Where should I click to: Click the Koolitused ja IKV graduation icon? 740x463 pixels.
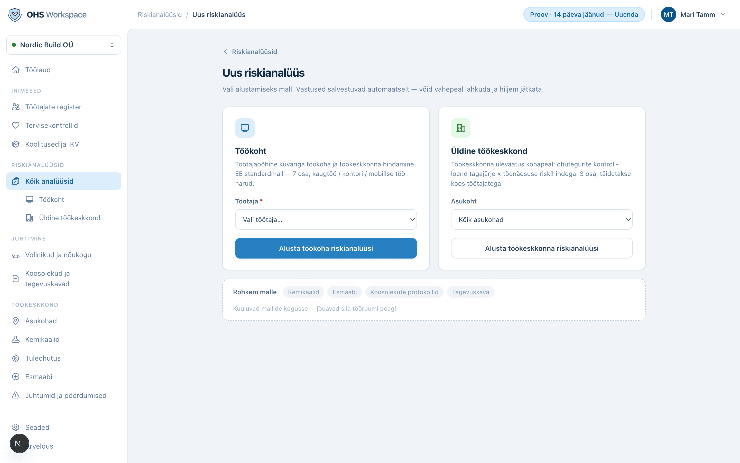(x=16, y=144)
